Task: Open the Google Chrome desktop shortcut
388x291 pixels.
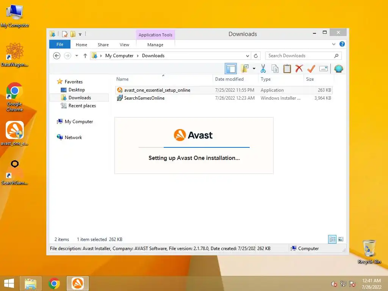Action: (x=15, y=97)
